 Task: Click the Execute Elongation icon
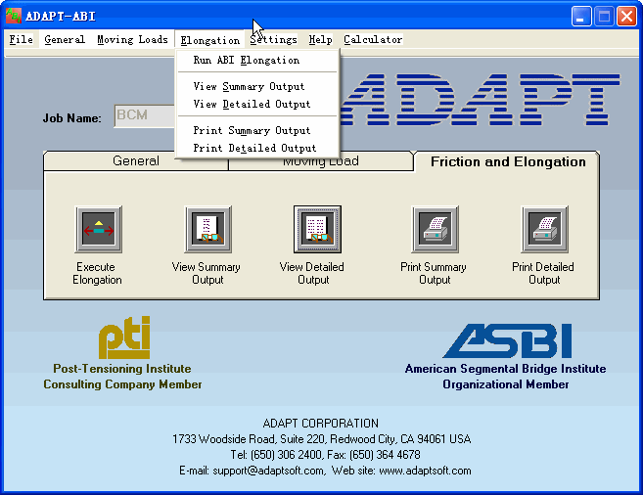(x=99, y=230)
